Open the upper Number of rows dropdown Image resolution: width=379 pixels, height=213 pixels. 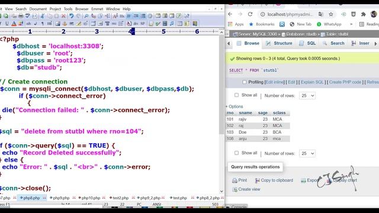click(x=307, y=96)
